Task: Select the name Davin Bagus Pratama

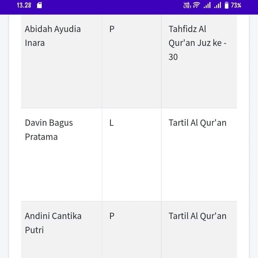Action: coord(49,130)
